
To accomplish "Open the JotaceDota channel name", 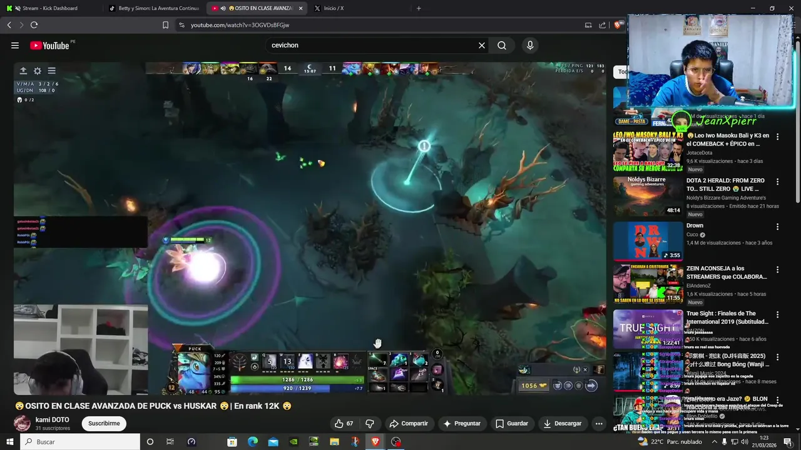I will pyautogui.click(x=699, y=152).
